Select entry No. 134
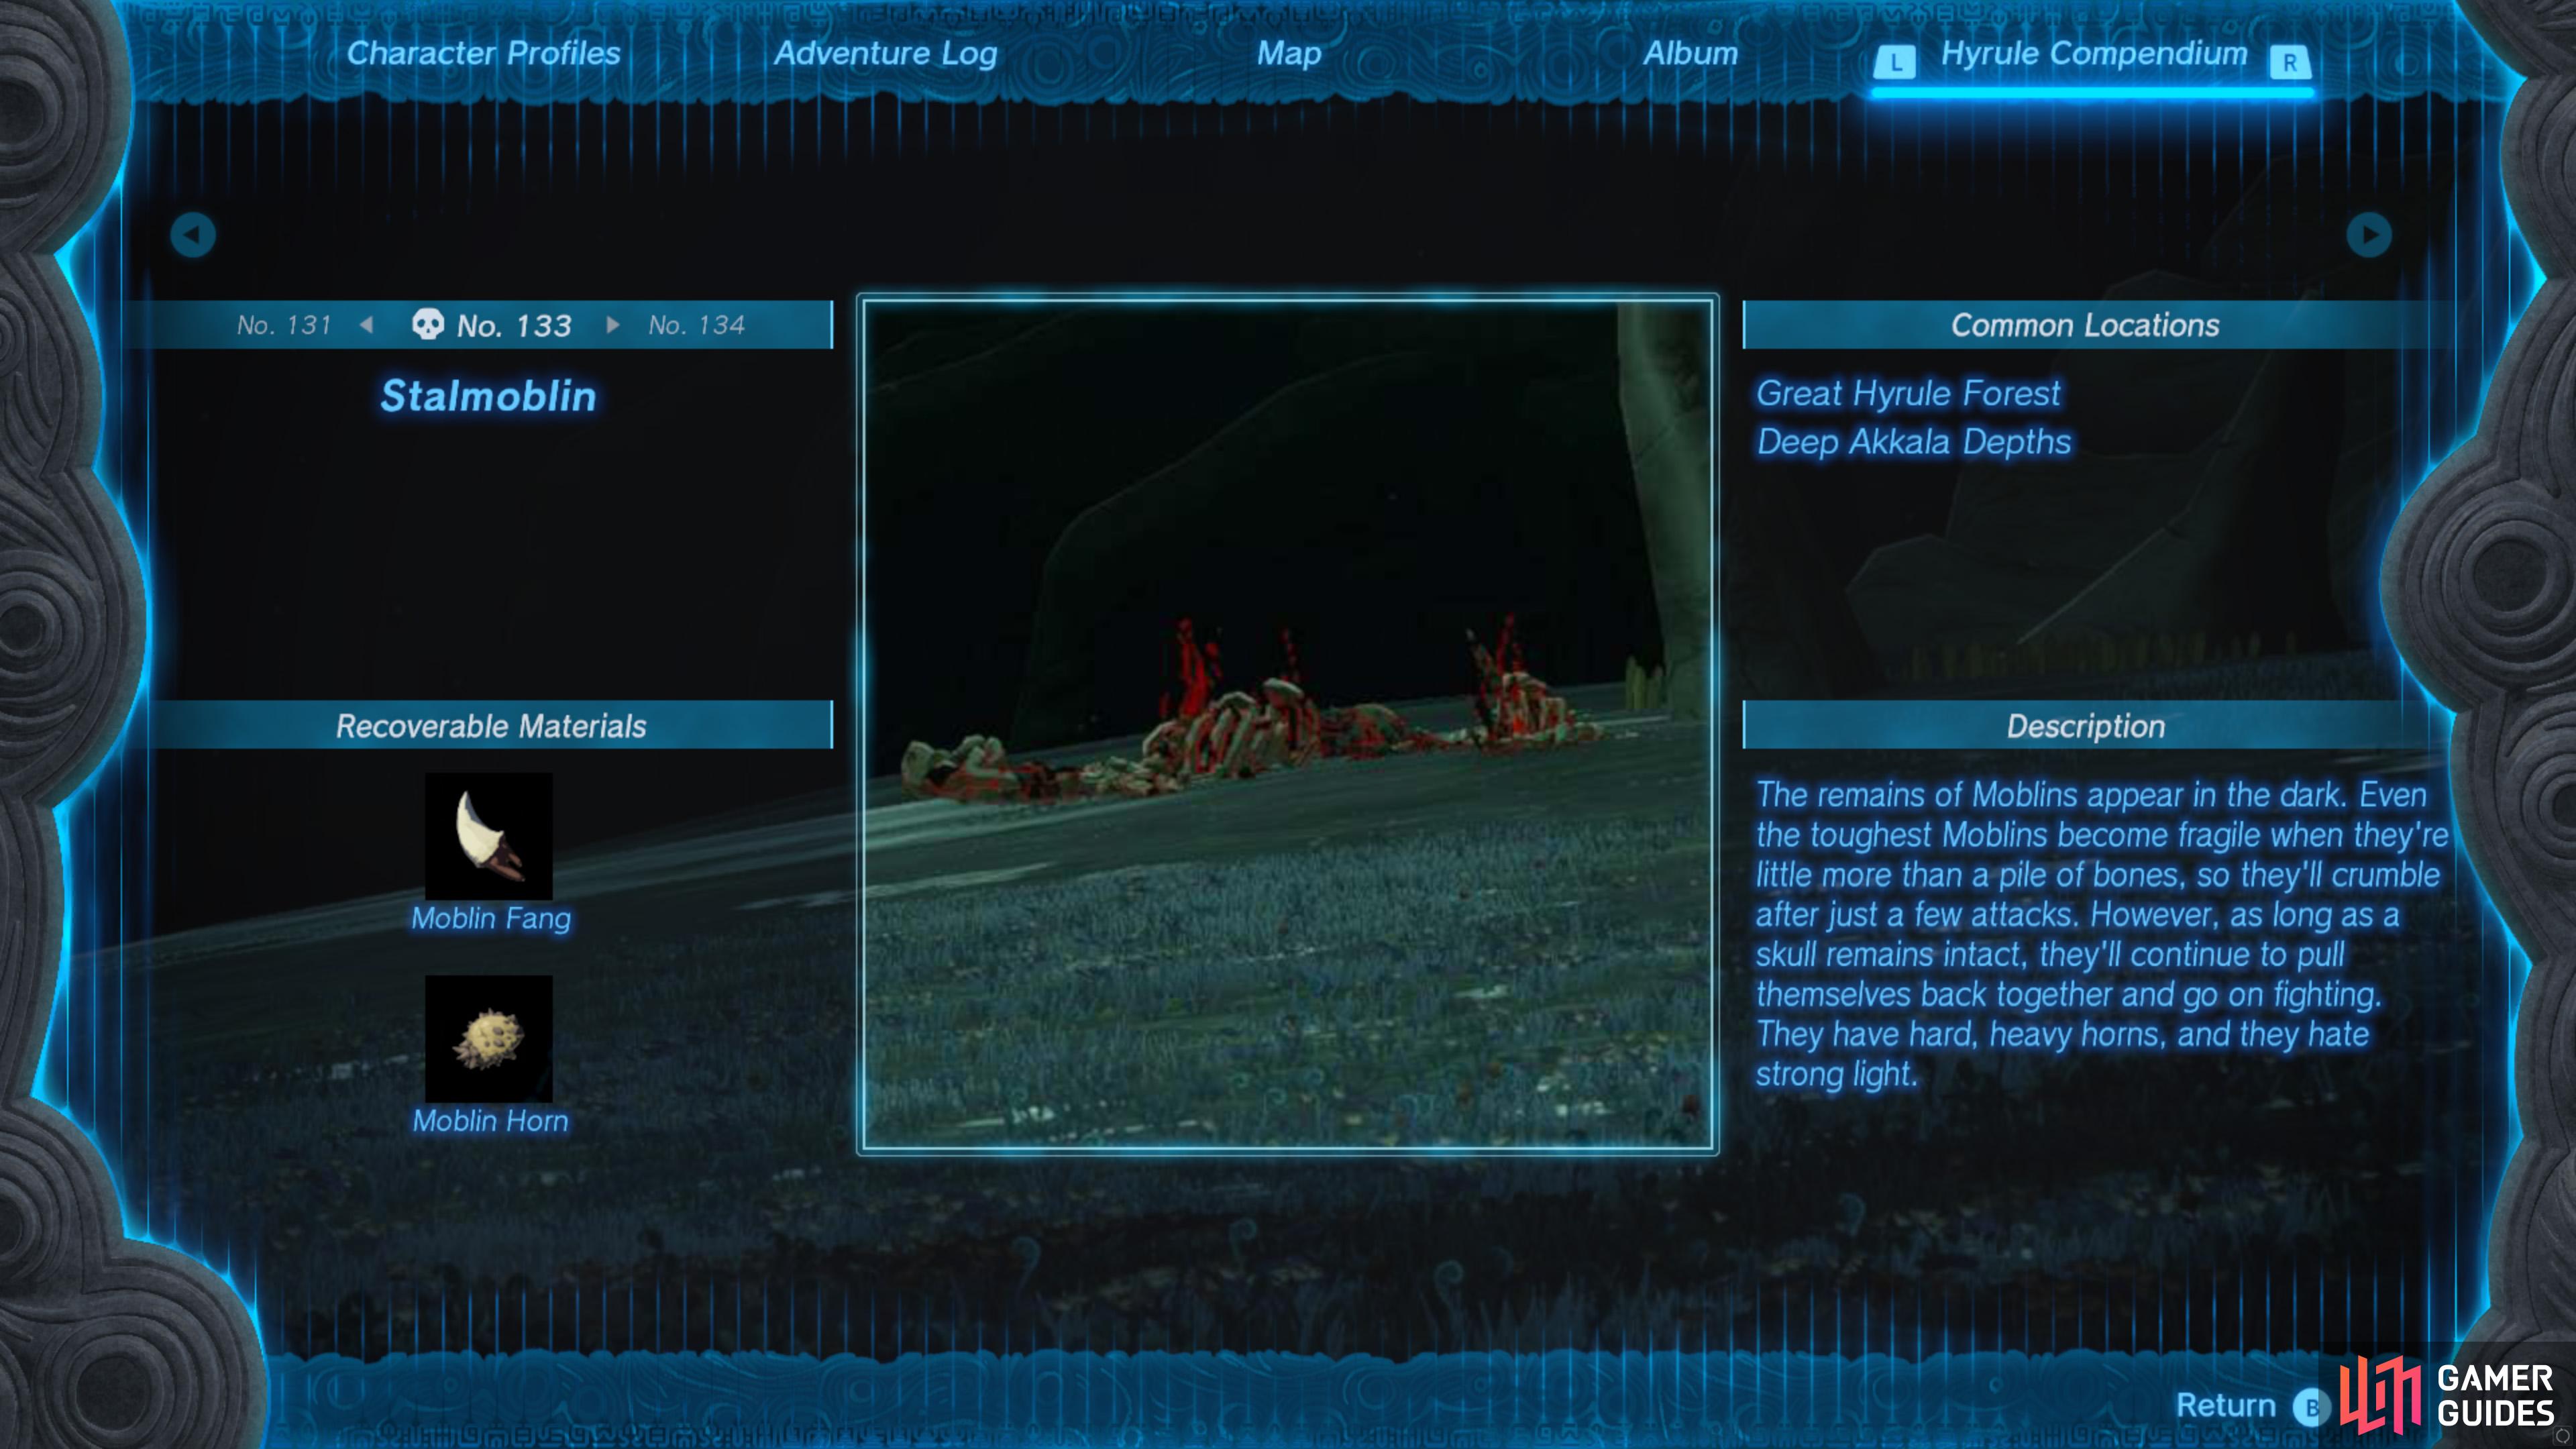Screen dimensions: 2576x1449 [x=696, y=325]
